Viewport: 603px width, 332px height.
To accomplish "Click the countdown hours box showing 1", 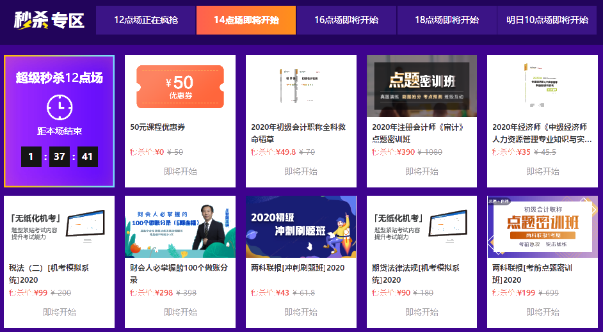I will (31, 157).
